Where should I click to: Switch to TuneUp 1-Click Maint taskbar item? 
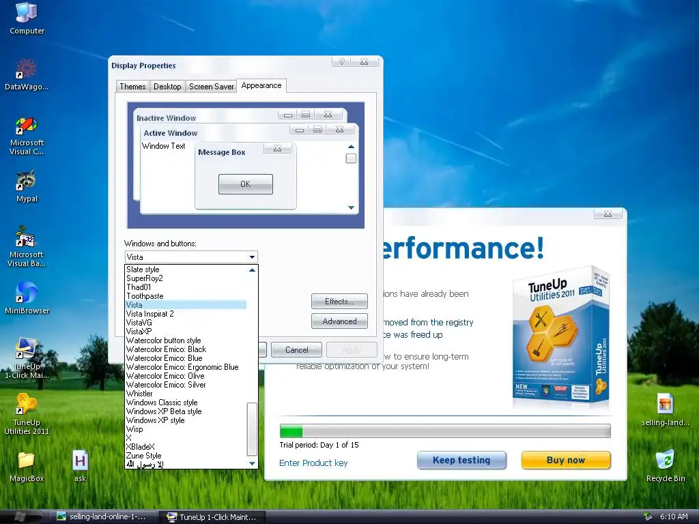212,517
